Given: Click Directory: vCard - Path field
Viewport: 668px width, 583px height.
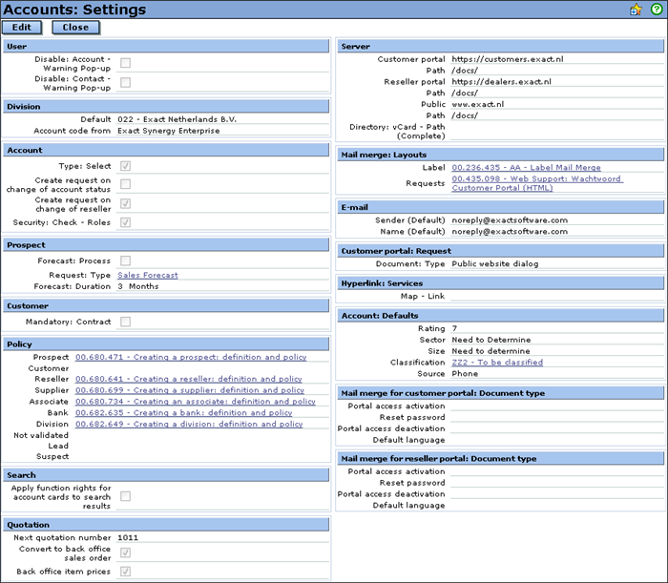Looking at the screenshot, I should click(x=556, y=131).
